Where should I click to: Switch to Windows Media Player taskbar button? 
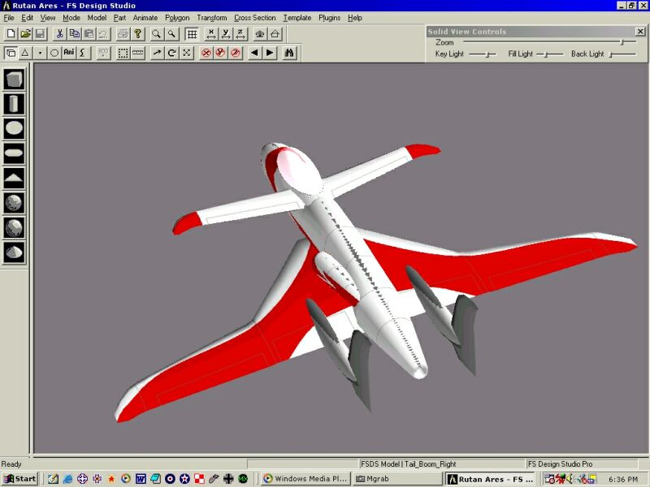(x=305, y=479)
